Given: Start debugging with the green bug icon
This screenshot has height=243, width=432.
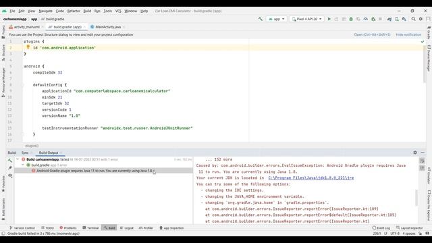Looking at the screenshot, I should point(351,19).
